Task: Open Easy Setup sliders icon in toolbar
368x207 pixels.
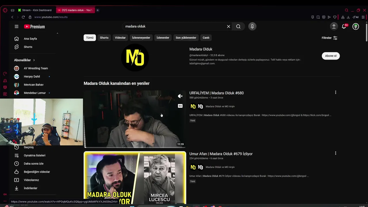Action: tap(363, 17)
